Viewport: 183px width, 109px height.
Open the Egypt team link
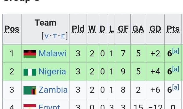coord(49,107)
